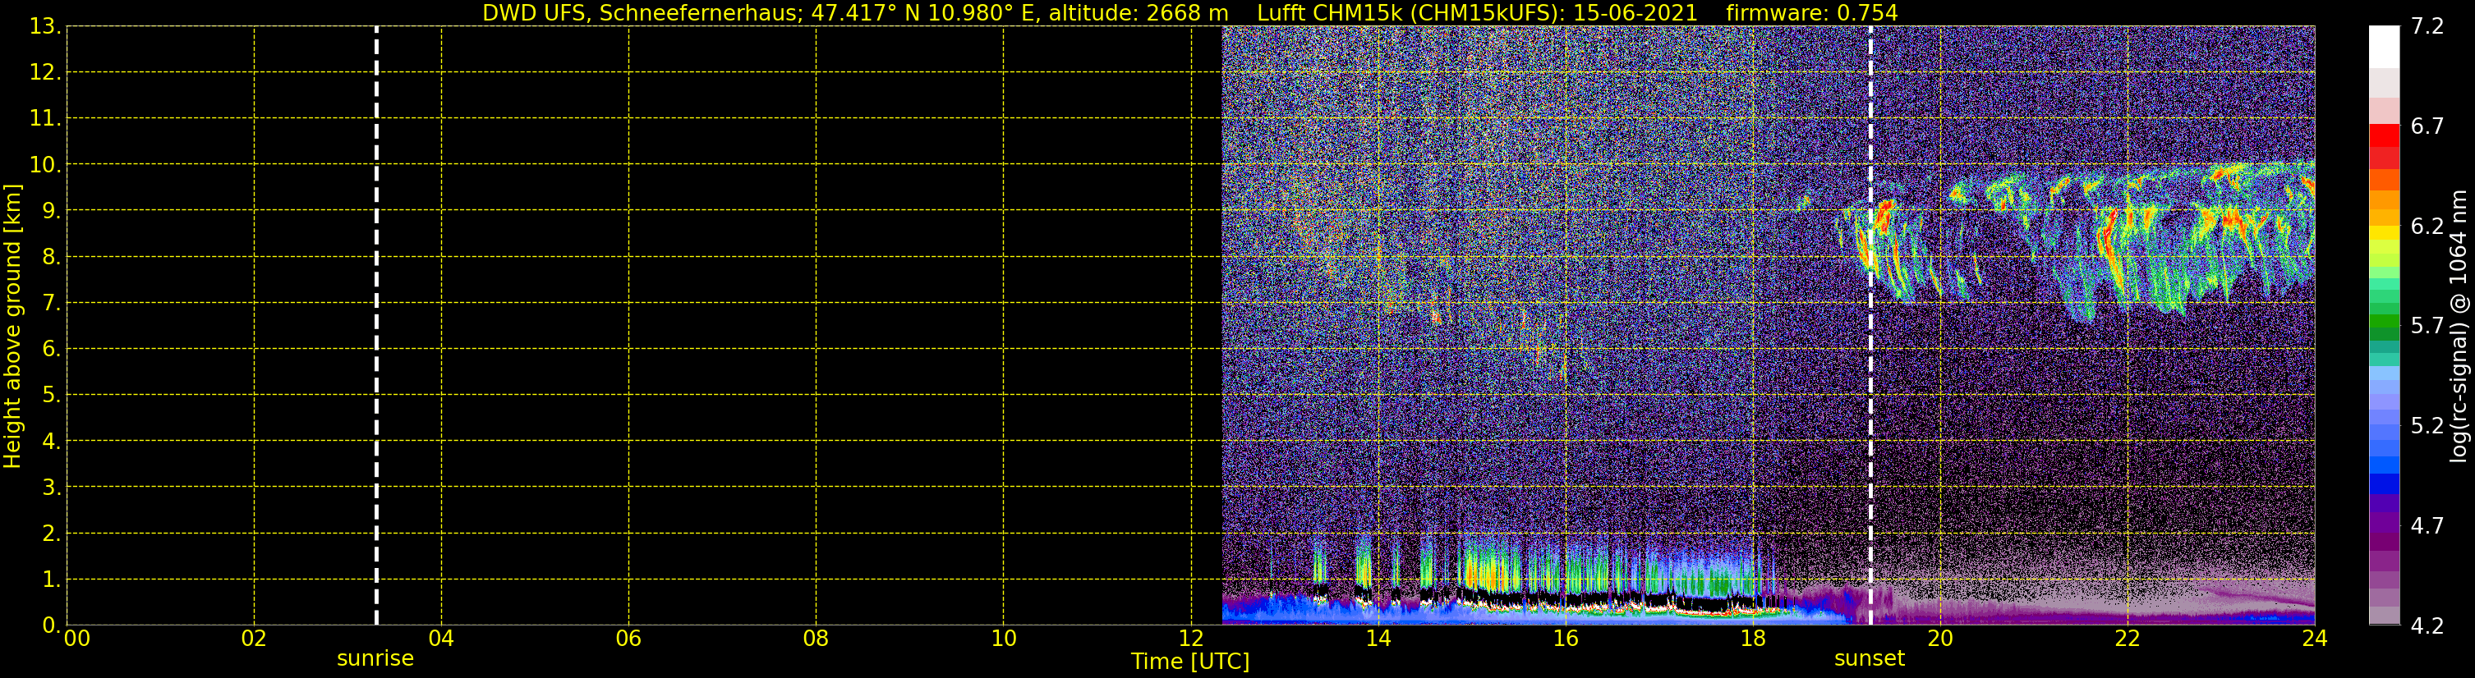Viewport: 2475px width, 678px height.
Task: Click the colorbar label 'log(rc-signal) @ 1064 nm'
Action: pyautogui.click(x=2458, y=326)
